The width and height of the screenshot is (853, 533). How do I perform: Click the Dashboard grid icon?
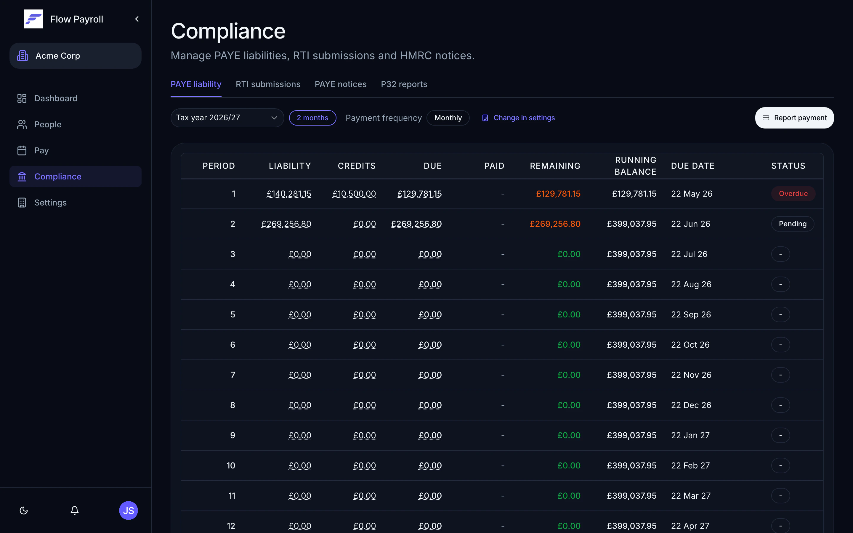tap(22, 98)
